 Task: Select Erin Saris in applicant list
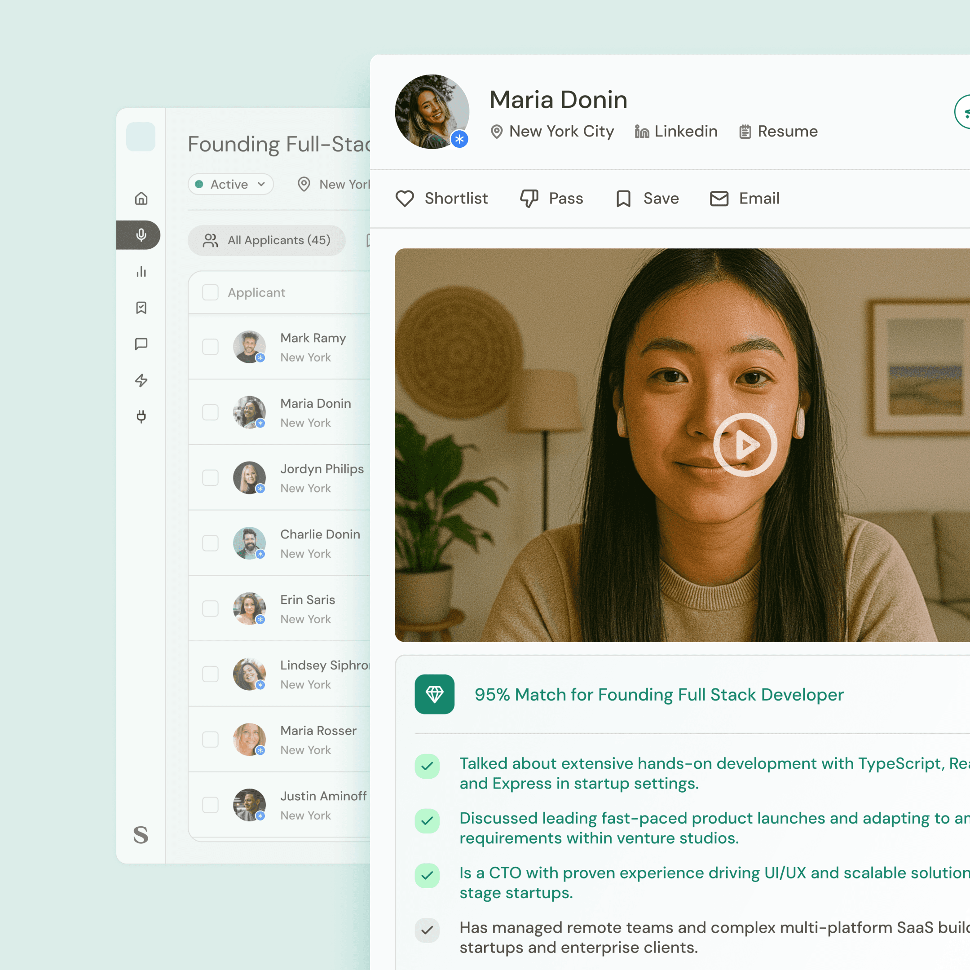click(x=307, y=600)
